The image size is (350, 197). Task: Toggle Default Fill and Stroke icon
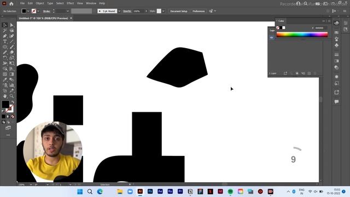(x=3, y=111)
